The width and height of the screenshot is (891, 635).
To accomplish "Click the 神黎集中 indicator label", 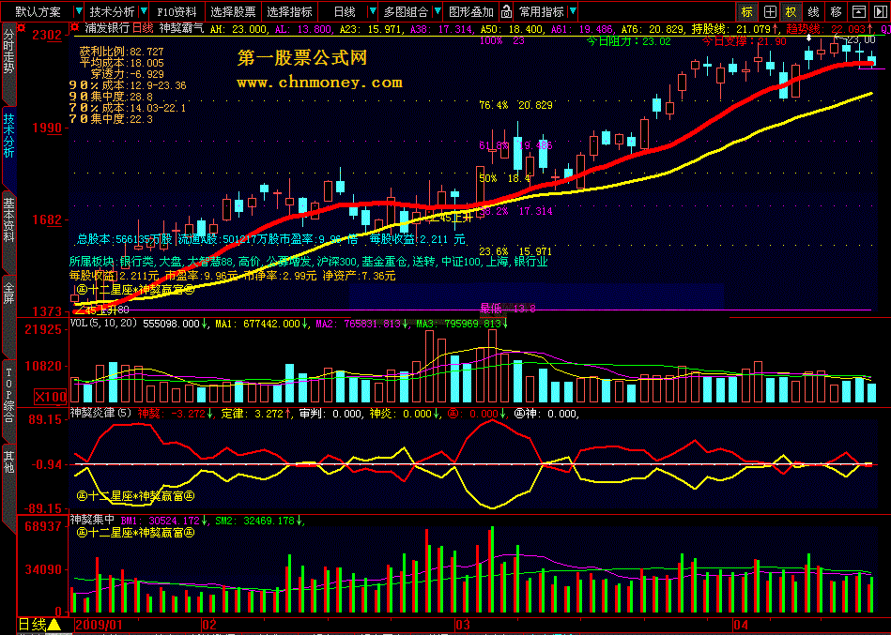I will click(92, 520).
